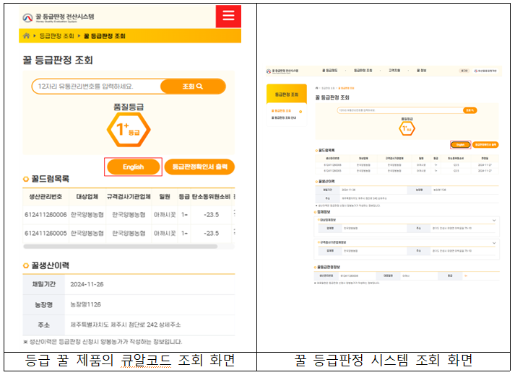The image size is (515, 375).
Task: Open the 꿀 등급제도 top menu
Action: point(332,71)
